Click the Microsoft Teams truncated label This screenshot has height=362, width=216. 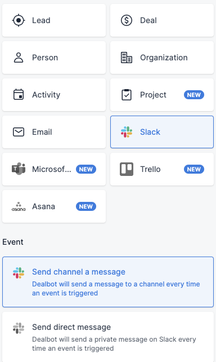click(52, 169)
